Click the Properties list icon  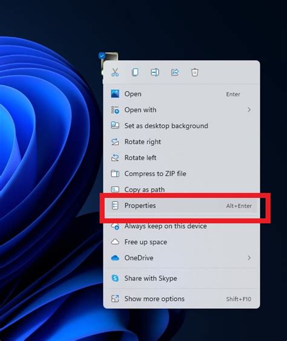[x=115, y=206]
